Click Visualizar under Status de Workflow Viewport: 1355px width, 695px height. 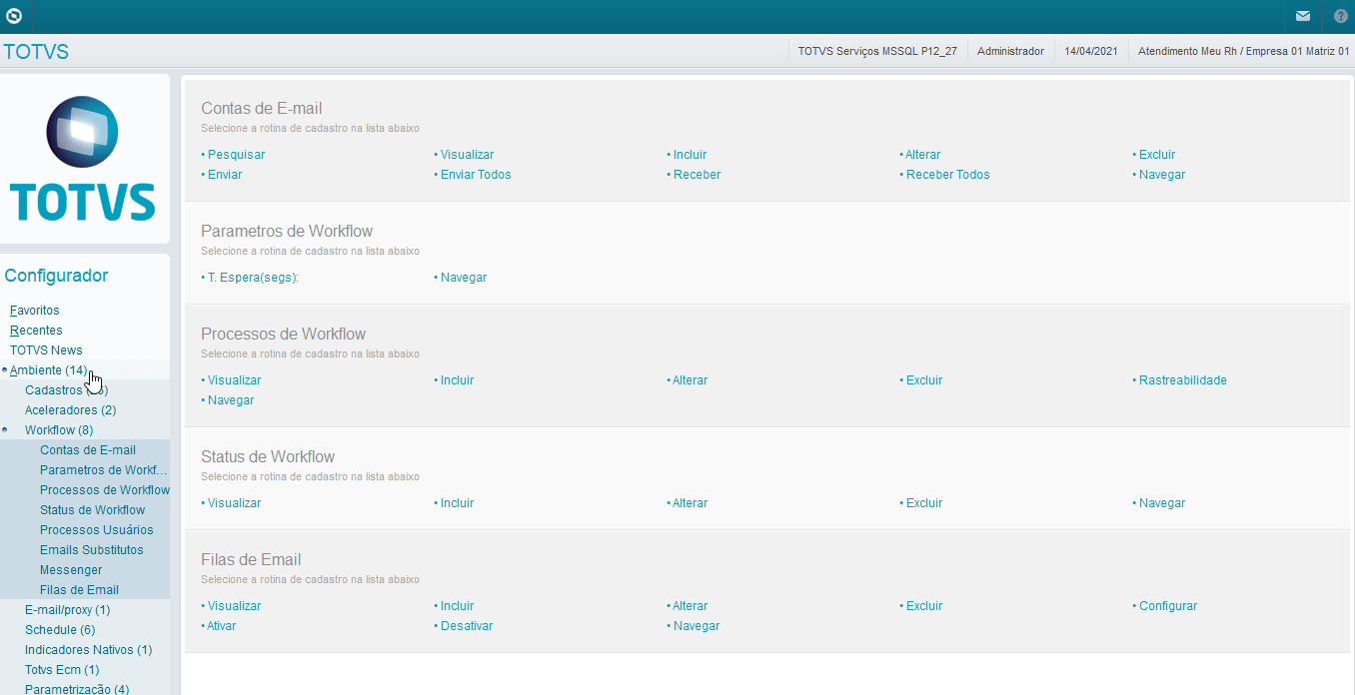[x=234, y=503]
